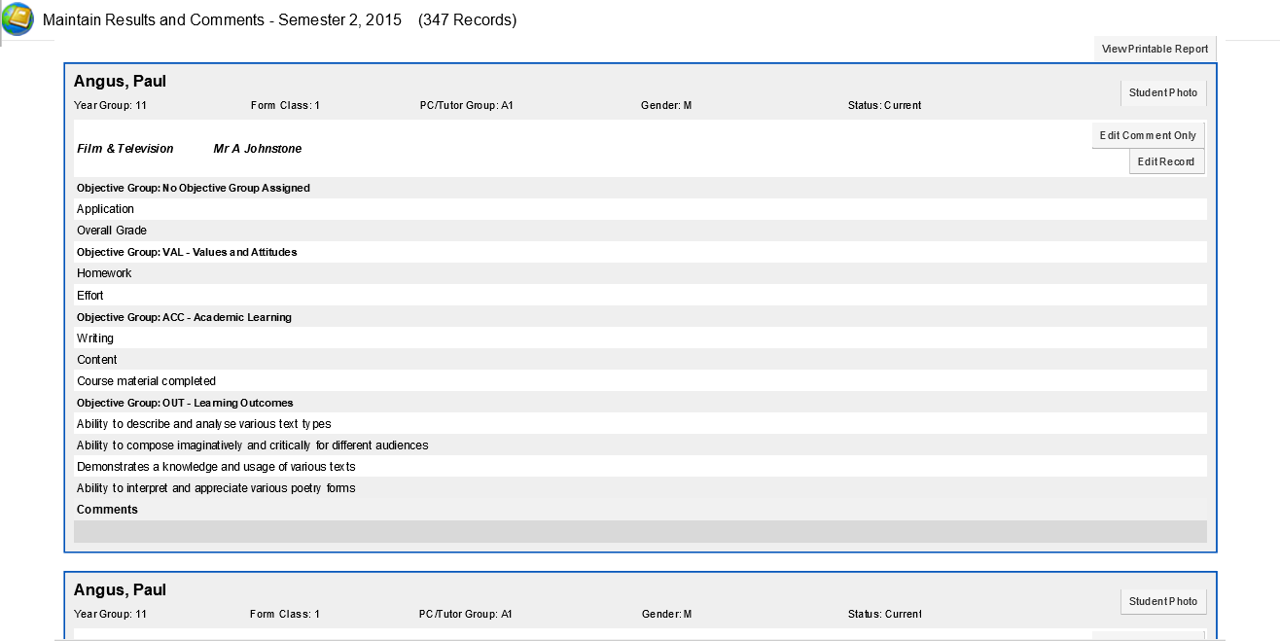Click 'Status: Current' in the first card
Image resolution: width=1280 pixels, height=641 pixels.
[884, 105]
